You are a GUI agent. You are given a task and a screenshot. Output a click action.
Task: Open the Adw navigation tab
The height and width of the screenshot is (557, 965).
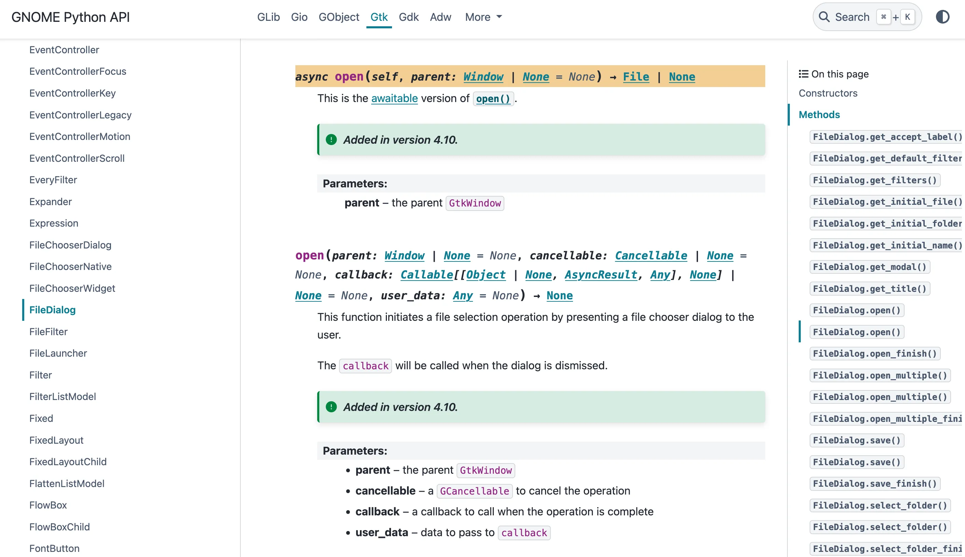tap(440, 17)
